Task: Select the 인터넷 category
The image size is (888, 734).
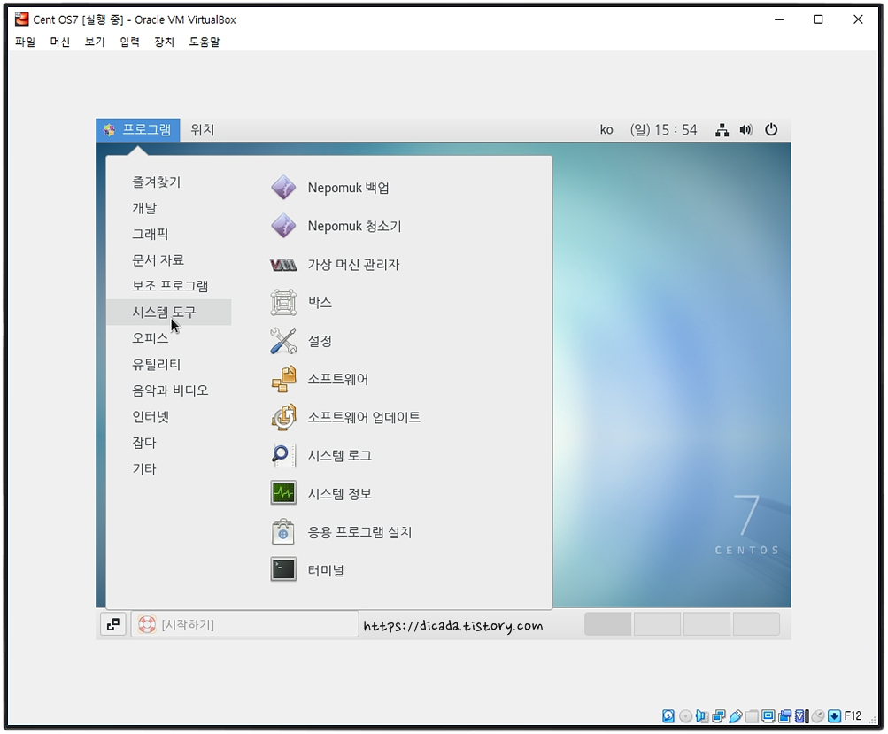Action: pos(151,417)
